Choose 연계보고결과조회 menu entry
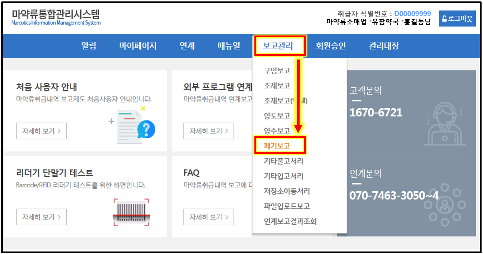This screenshot has height=254, width=483. (290, 221)
